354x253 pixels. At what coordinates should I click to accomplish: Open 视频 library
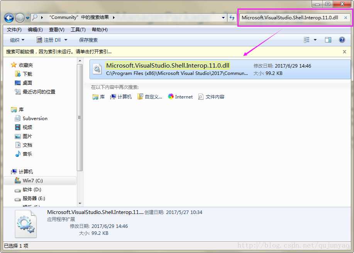[x=24, y=127]
